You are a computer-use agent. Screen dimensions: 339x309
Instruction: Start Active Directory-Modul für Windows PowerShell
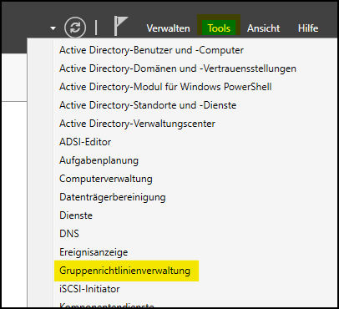coord(165,87)
